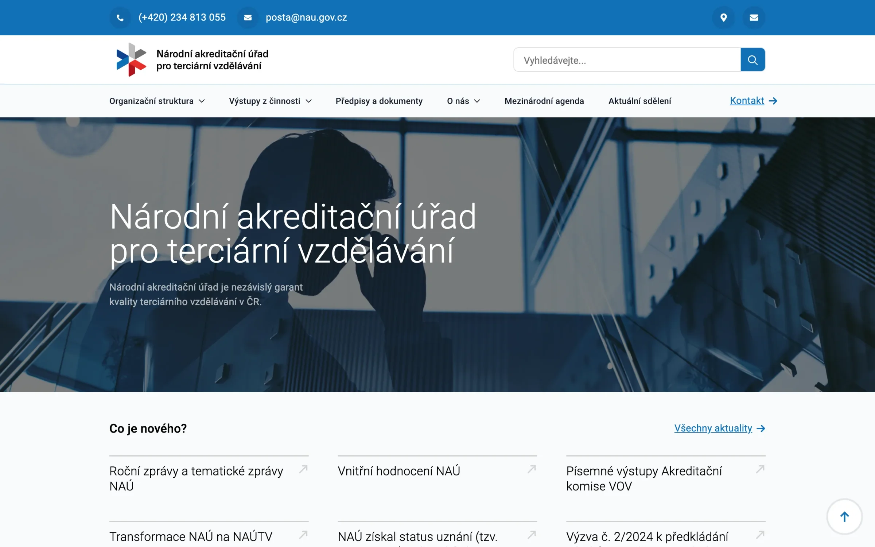Click the phone icon in top bar
The width and height of the screenshot is (875, 547).
click(120, 18)
